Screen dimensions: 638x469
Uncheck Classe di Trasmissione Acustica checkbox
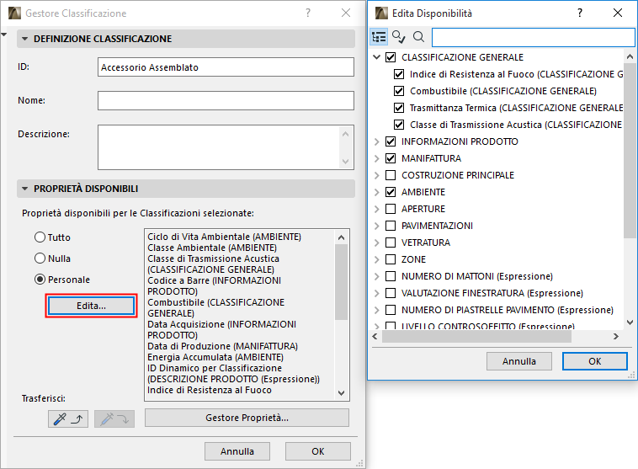(399, 125)
